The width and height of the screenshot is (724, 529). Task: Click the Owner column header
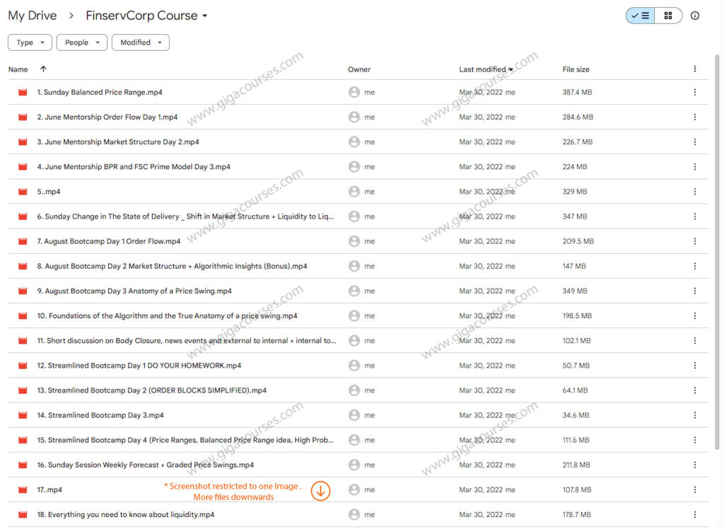[x=359, y=69]
